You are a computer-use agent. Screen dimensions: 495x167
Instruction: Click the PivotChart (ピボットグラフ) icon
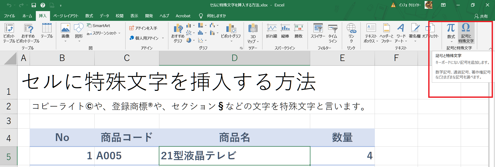pos(231,29)
